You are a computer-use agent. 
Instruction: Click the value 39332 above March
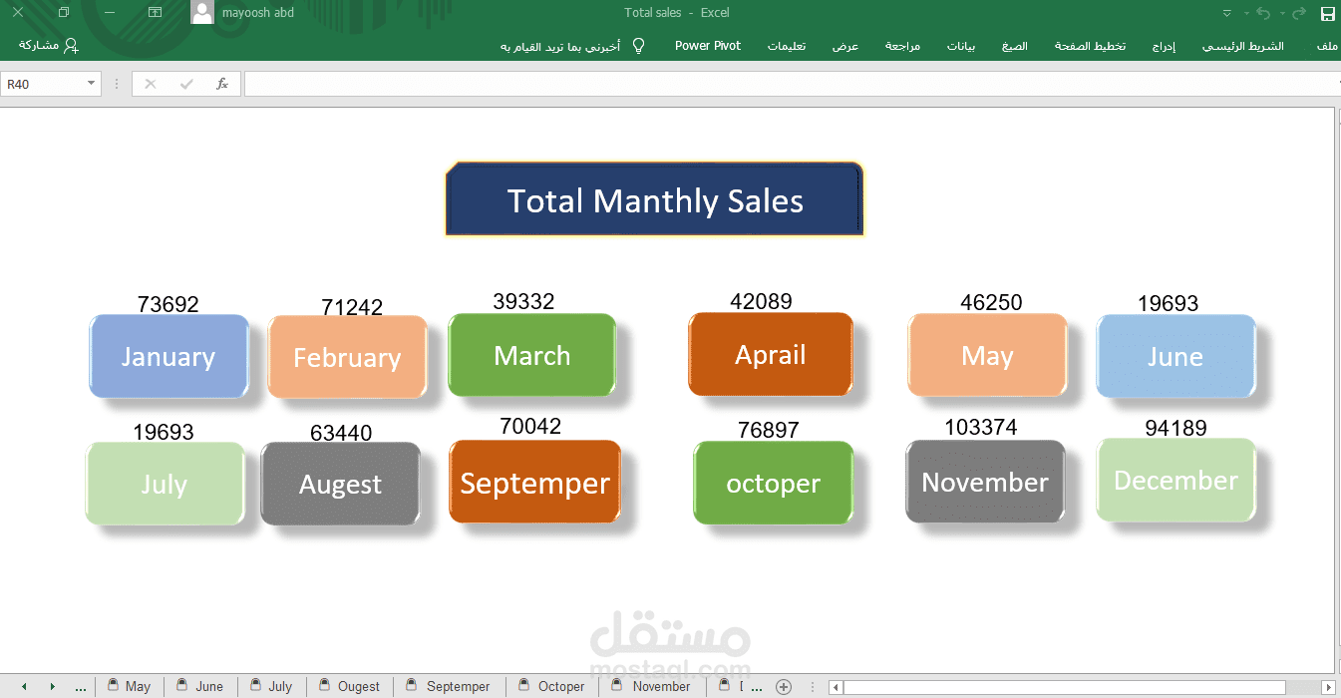tap(523, 301)
